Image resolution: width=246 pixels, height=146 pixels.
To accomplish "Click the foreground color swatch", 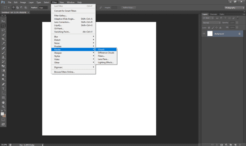I will pyautogui.click(x=2, y=114).
